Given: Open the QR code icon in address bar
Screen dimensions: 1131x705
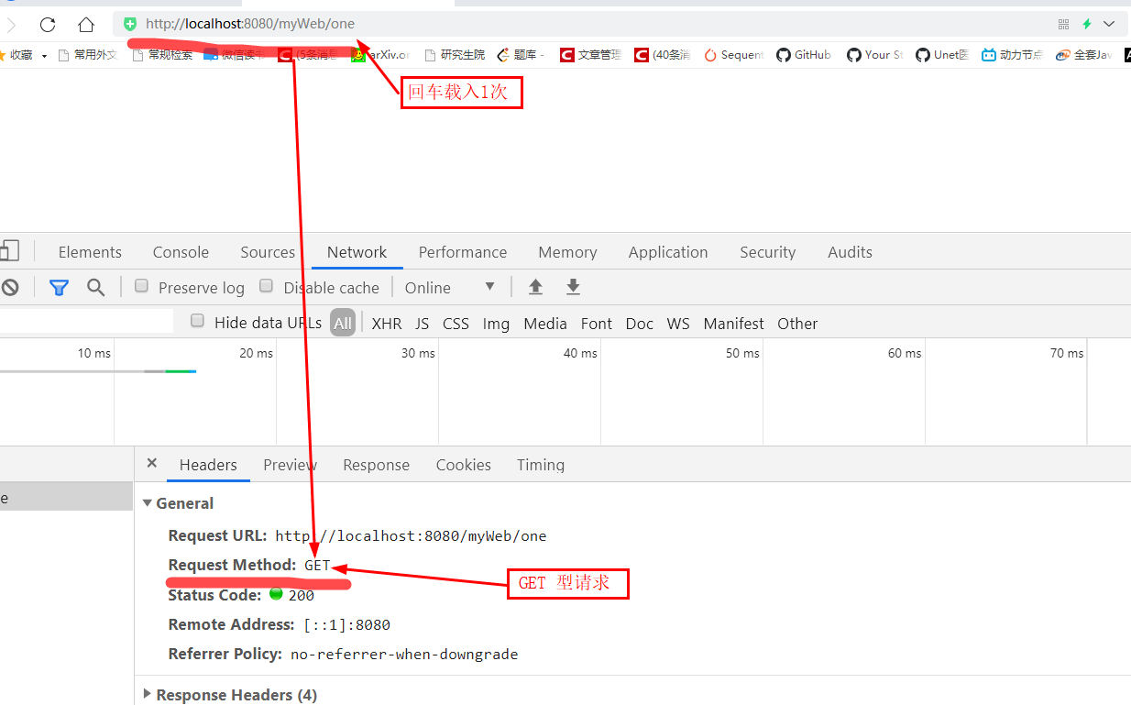Looking at the screenshot, I should click(x=1063, y=24).
